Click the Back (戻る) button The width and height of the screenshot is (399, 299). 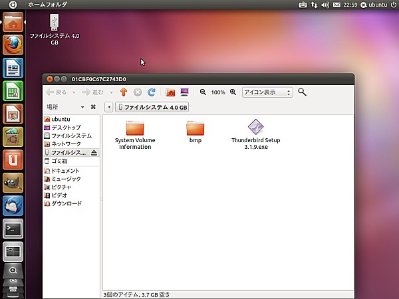[57, 92]
